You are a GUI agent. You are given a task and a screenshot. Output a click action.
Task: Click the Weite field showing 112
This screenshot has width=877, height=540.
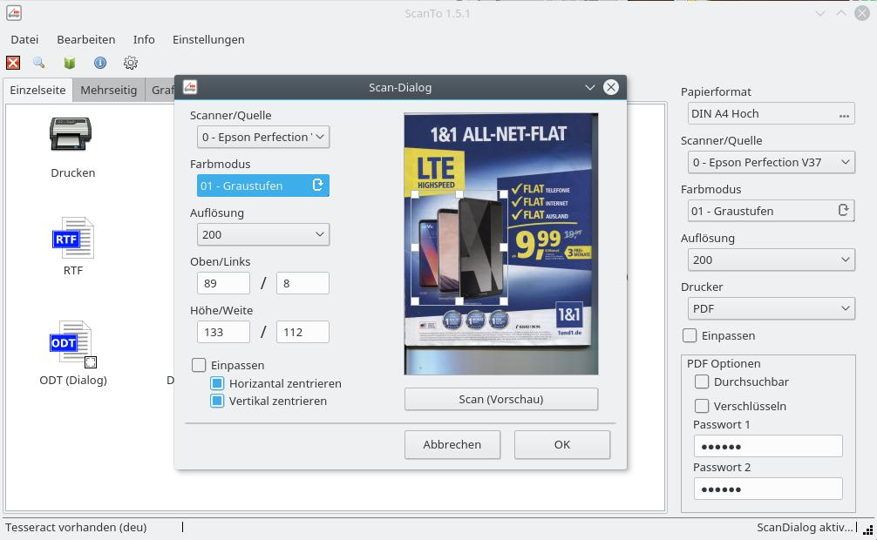point(303,332)
